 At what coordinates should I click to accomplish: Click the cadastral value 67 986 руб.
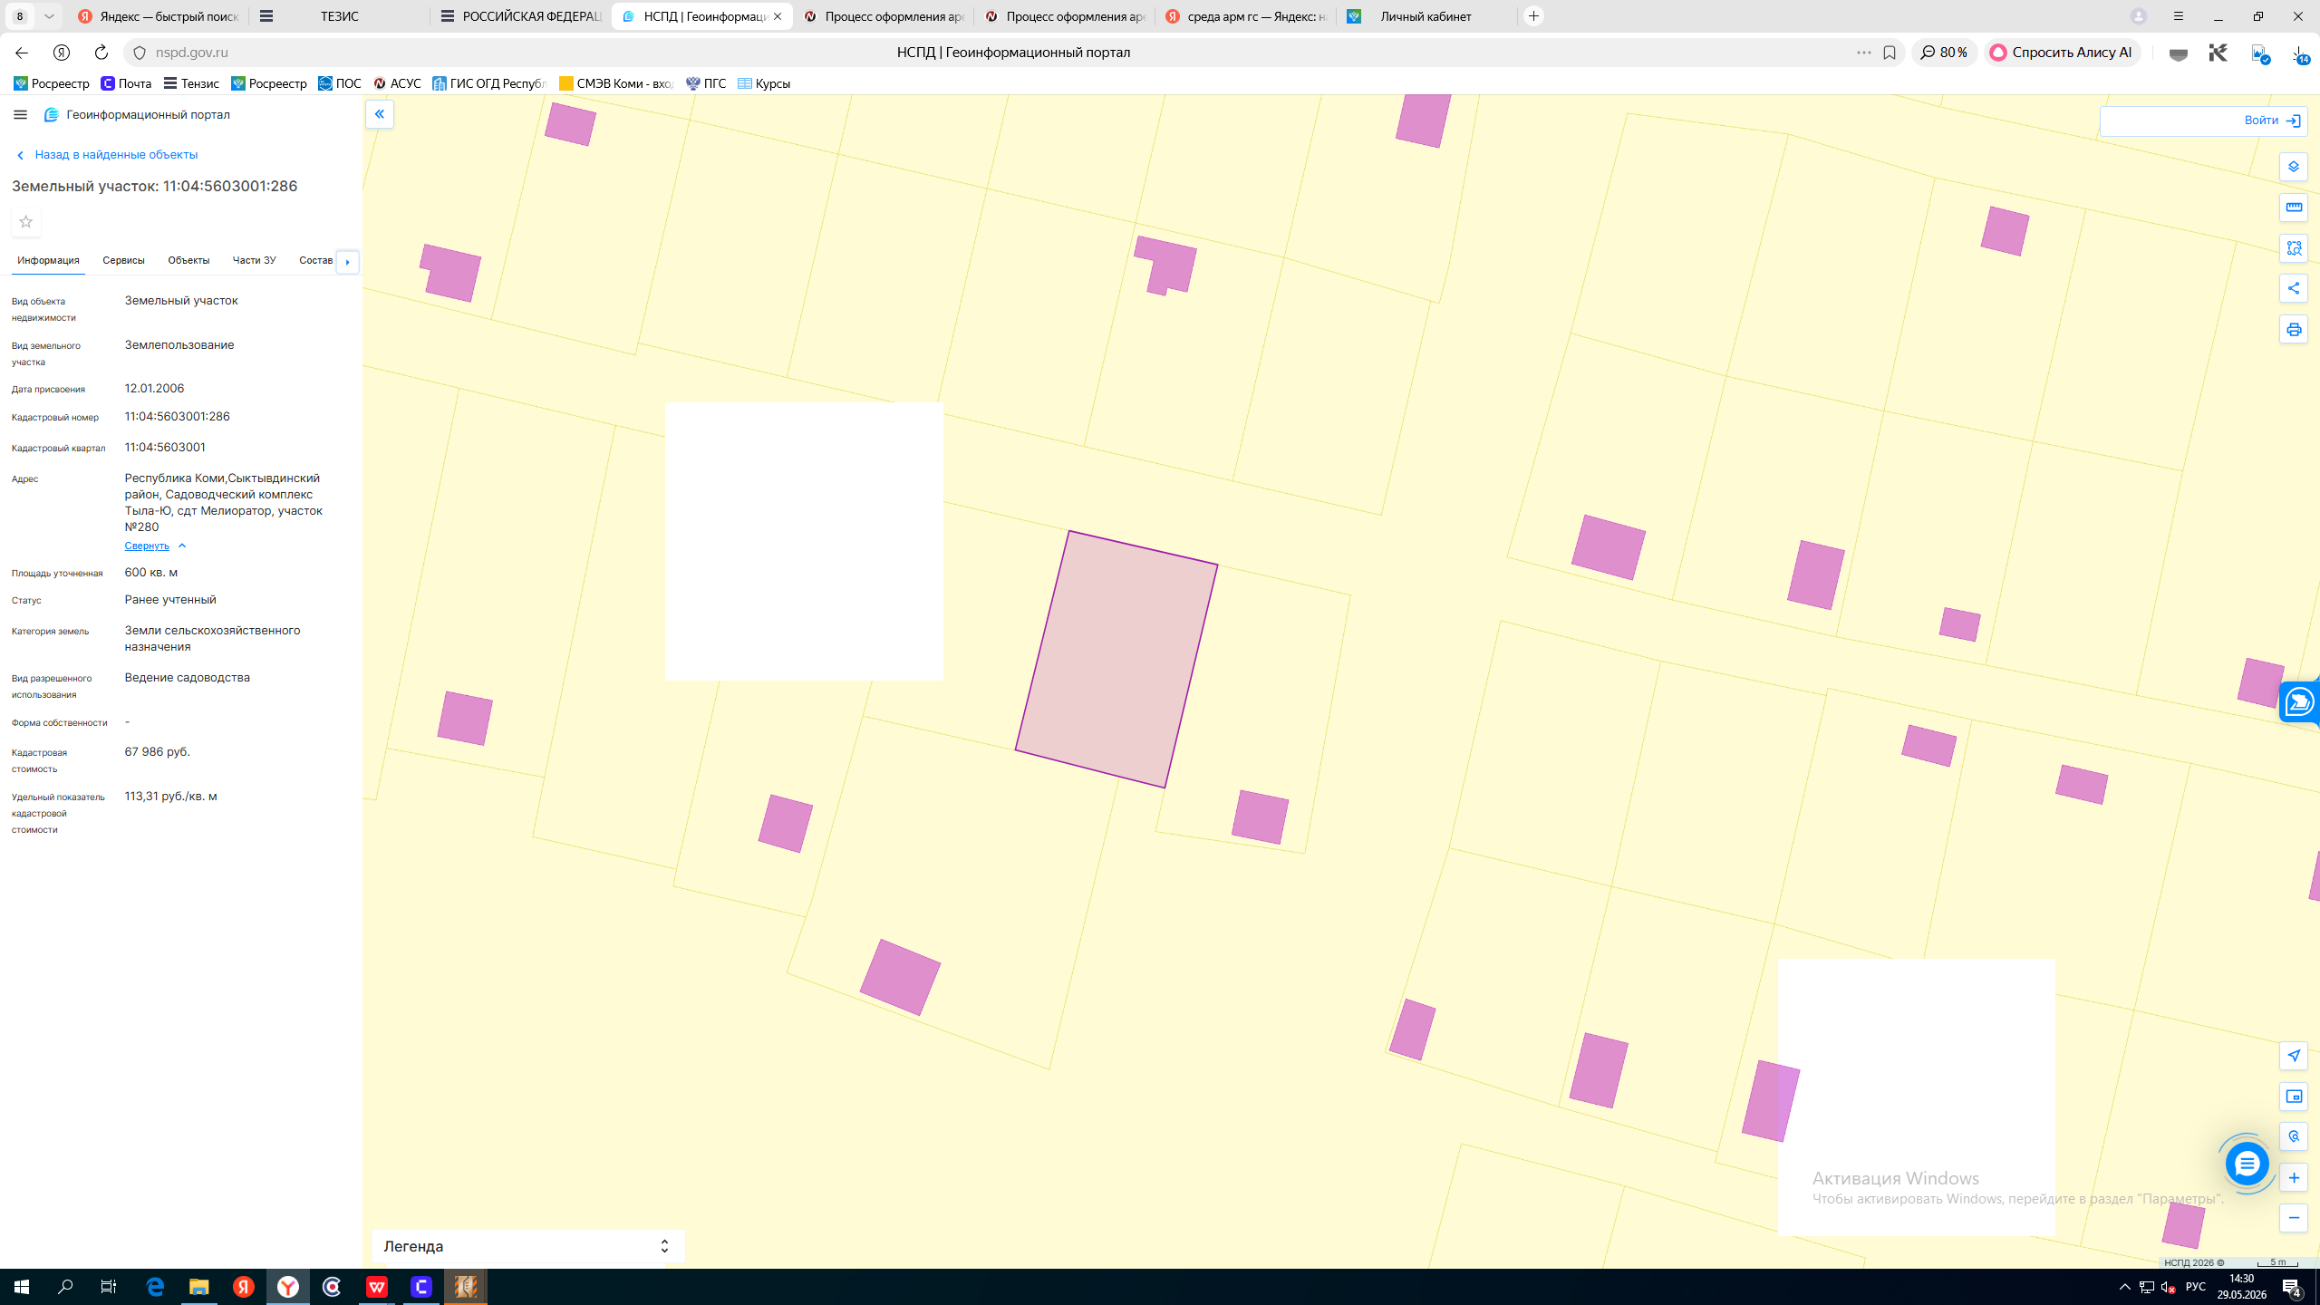click(158, 752)
